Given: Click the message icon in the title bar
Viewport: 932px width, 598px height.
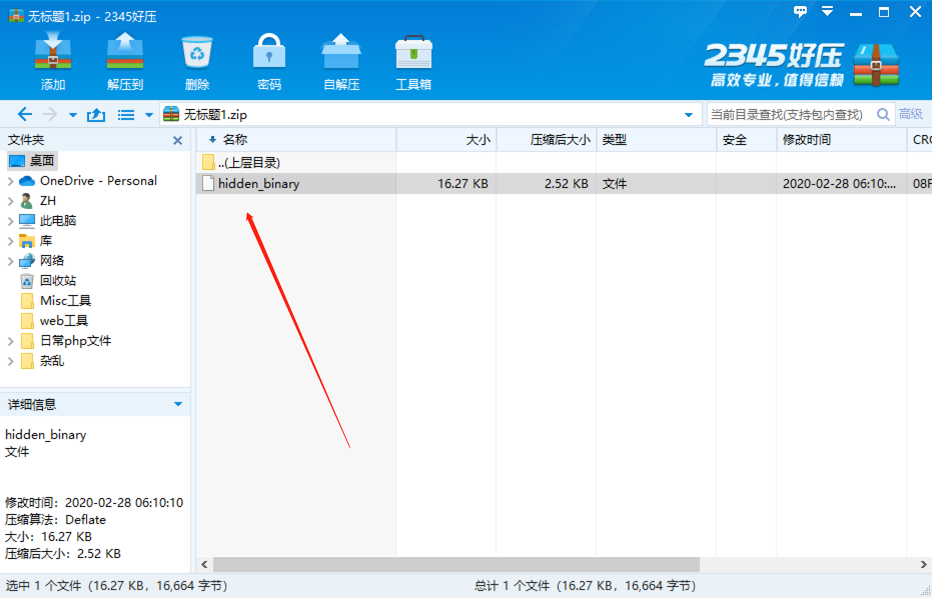Looking at the screenshot, I should 800,11.
